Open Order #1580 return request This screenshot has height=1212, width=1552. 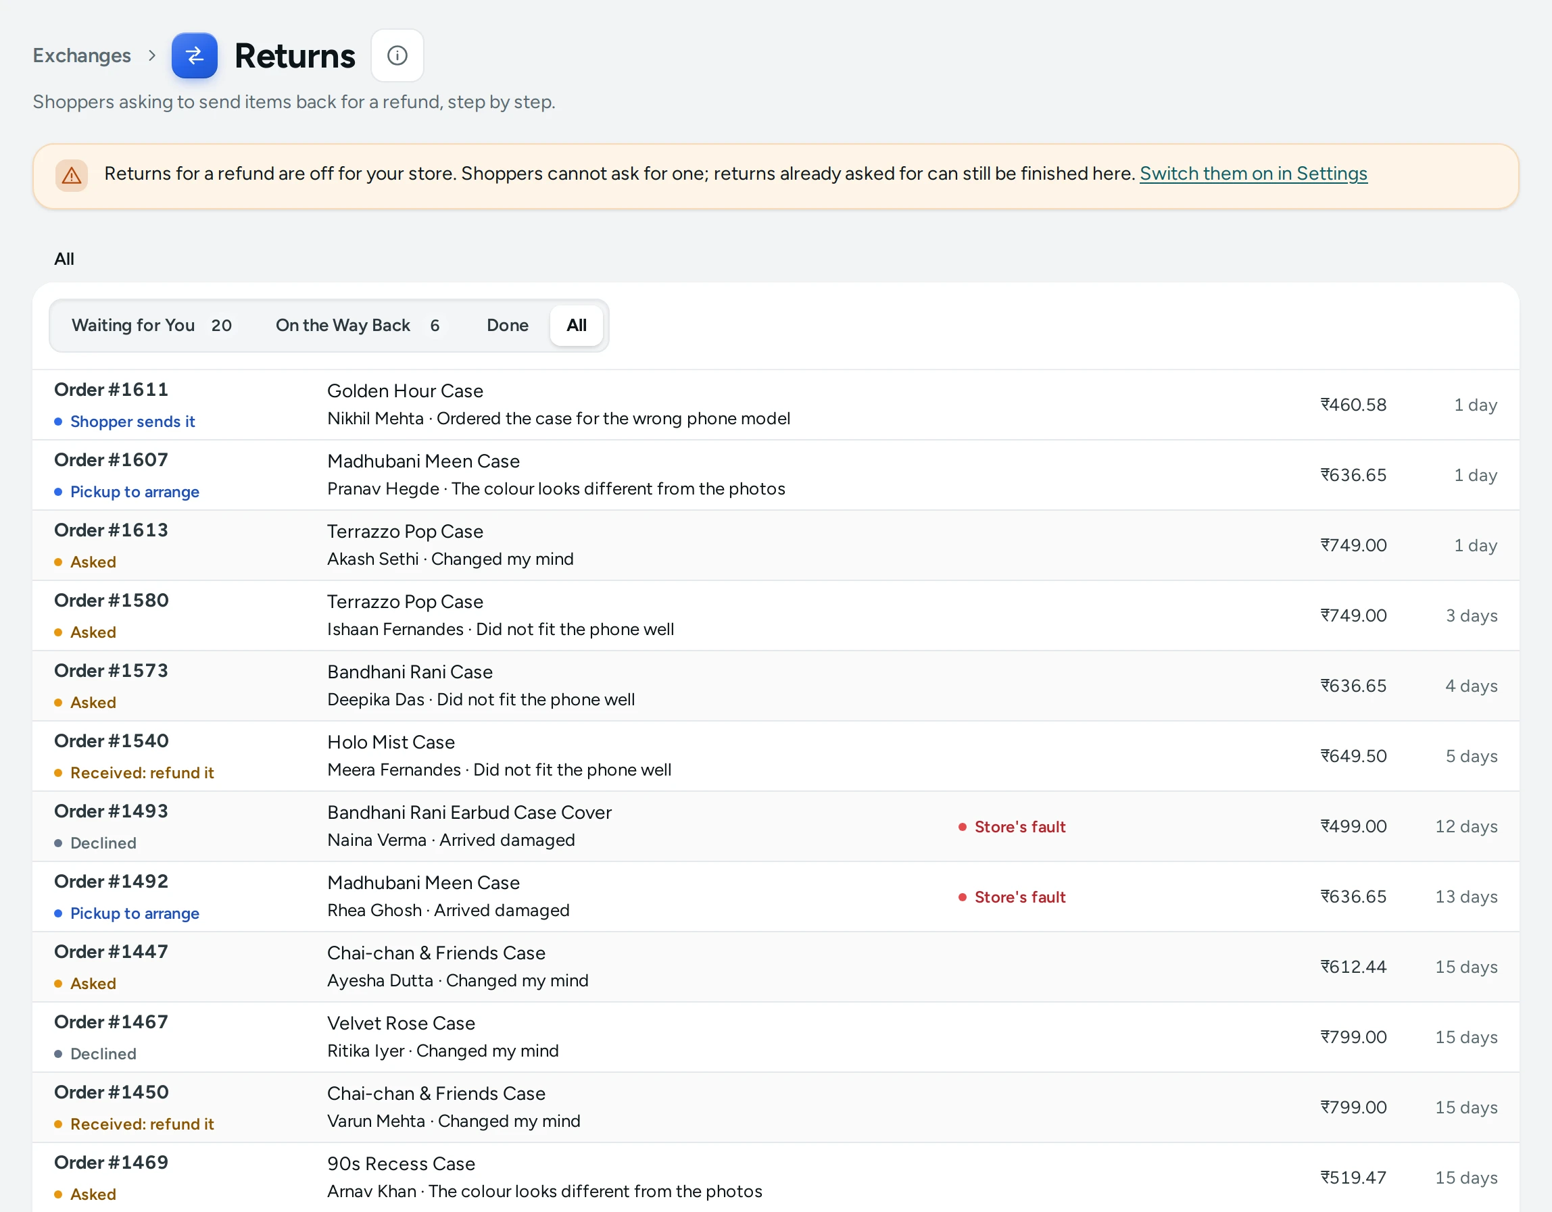(x=776, y=616)
